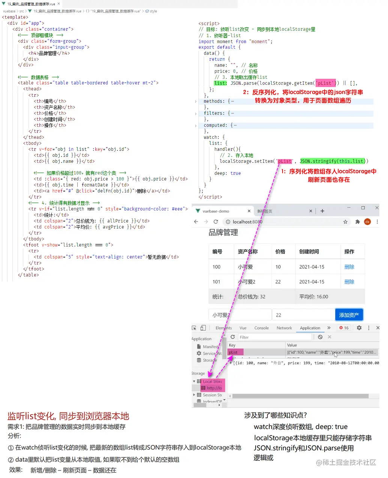This screenshot has height=478, width=388.
Task: Switch to the Network DevTools tab
Action: pyautogui.click(x=284, y=328)
